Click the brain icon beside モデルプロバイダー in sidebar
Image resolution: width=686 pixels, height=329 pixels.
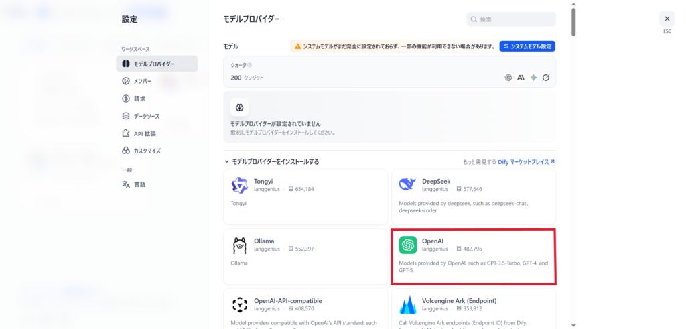[x=125, y=64]
